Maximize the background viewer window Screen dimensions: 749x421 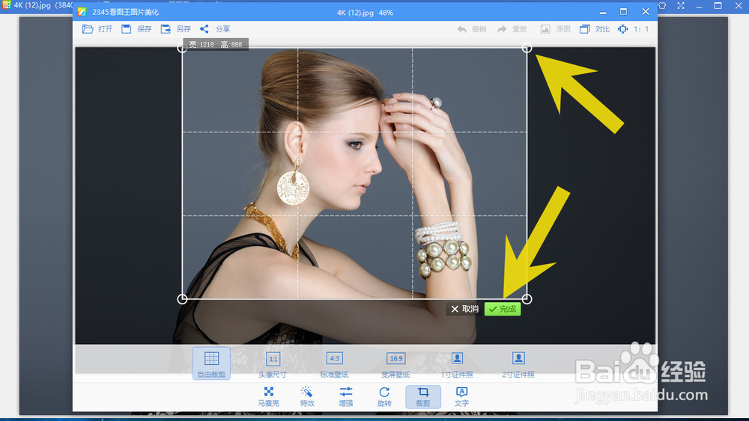(x=718, y=6)
